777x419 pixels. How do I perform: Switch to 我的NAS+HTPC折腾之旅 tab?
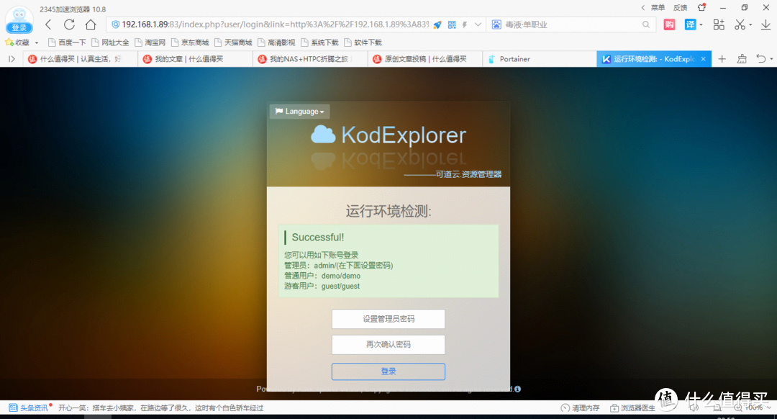tap(309, 59)
